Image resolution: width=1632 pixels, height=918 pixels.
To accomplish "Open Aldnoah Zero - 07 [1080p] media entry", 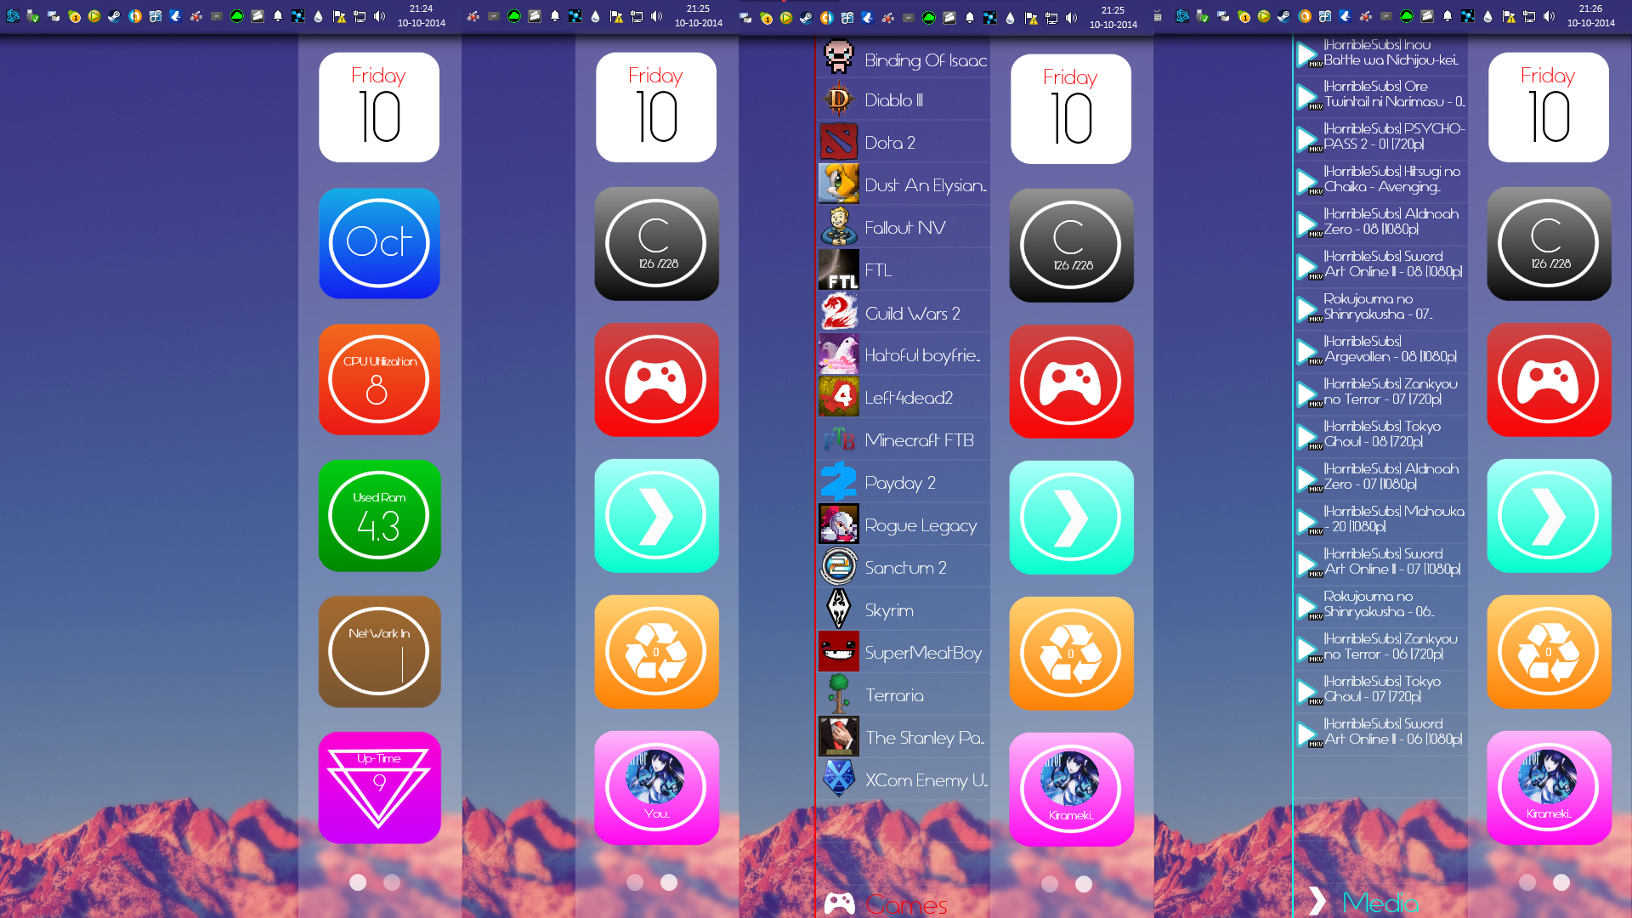I will pos(1381,478).
